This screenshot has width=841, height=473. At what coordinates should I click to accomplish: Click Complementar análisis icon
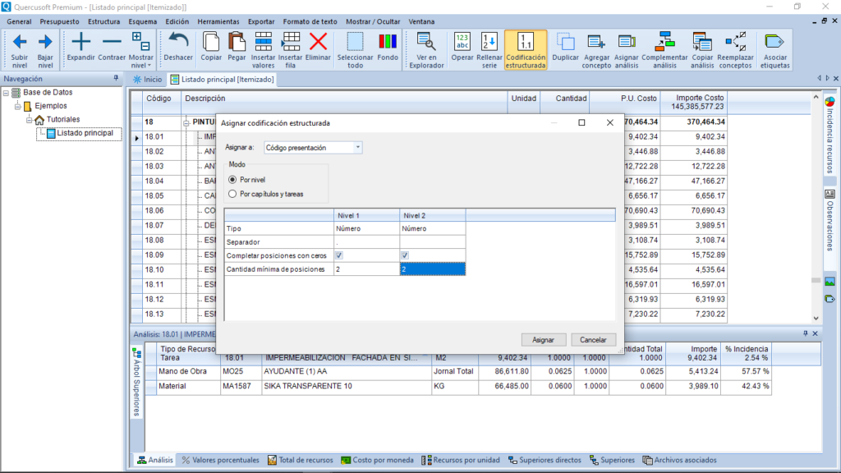click(x=664, y=41)
